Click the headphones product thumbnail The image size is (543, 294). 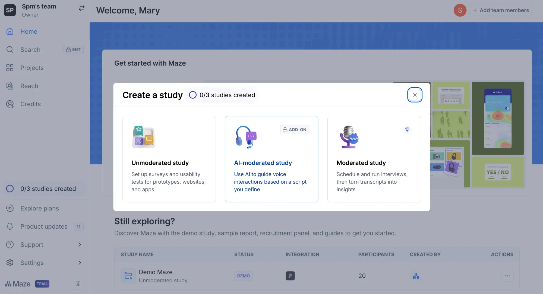[450, 164]
